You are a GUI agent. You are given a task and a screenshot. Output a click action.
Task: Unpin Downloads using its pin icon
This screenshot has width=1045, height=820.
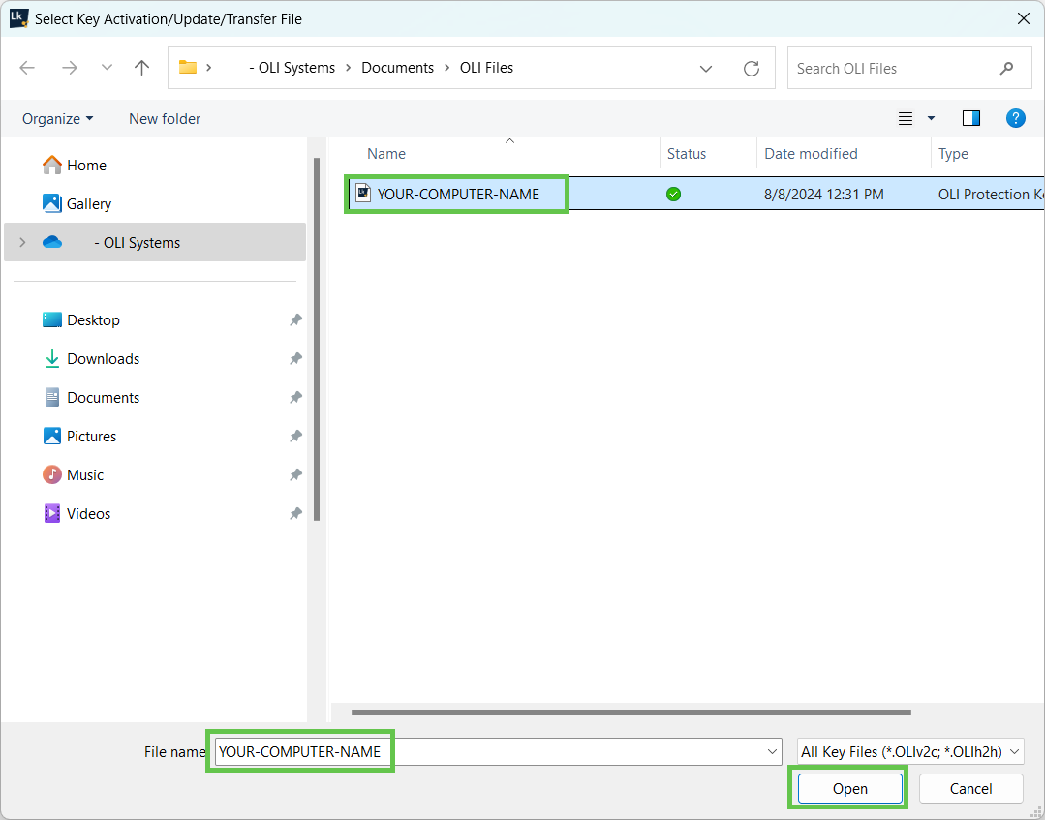point(295,359)
